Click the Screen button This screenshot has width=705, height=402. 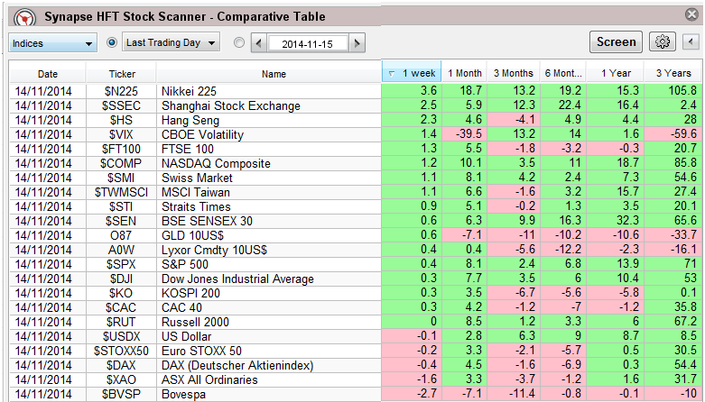point(617,41)
